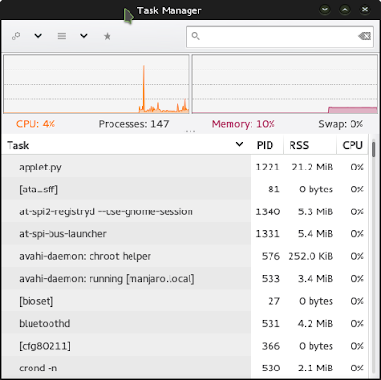Click the pane divider dots handle
Screen dimensions: 381x380
coord(190,131)
